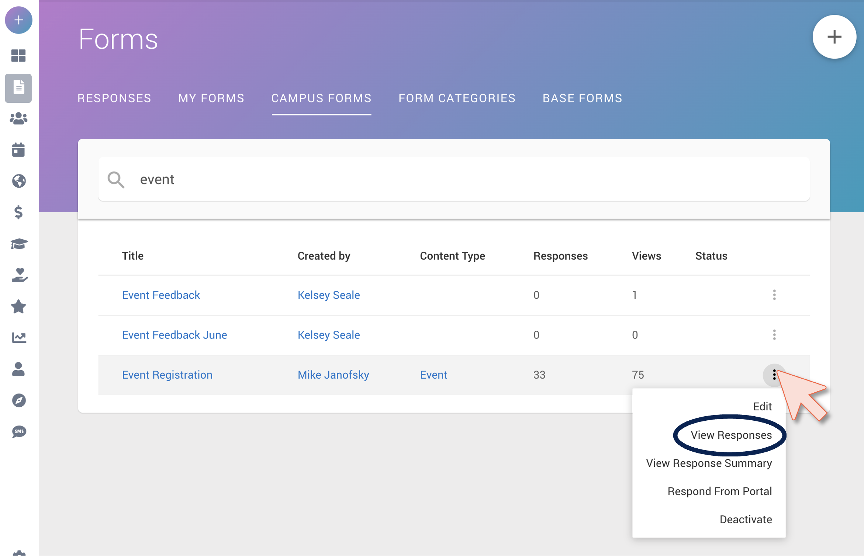Open the compass explore icon in sidebar

pos(18,400)
